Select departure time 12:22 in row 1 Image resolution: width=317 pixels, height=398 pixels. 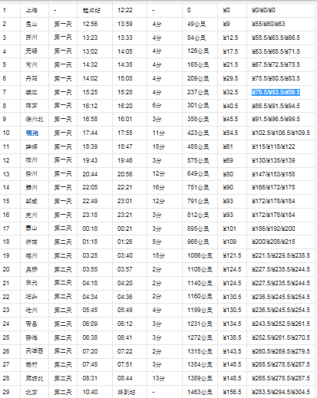pos(125,10)
